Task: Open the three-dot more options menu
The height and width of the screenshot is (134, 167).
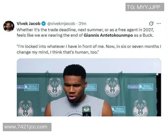Action: pos(159,23)
